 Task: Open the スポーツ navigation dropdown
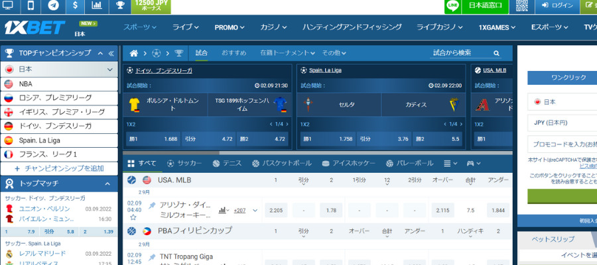(x=139, y=27)
